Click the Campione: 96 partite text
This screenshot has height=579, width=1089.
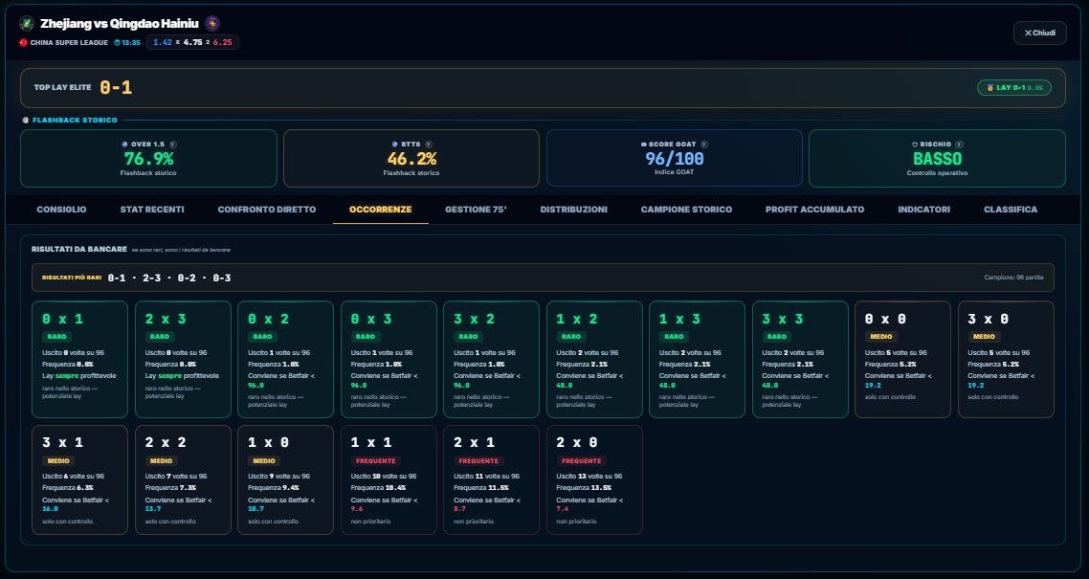tap(1013, 278)
